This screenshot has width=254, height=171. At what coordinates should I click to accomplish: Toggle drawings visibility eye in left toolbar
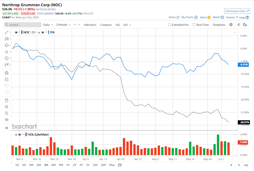6,120
